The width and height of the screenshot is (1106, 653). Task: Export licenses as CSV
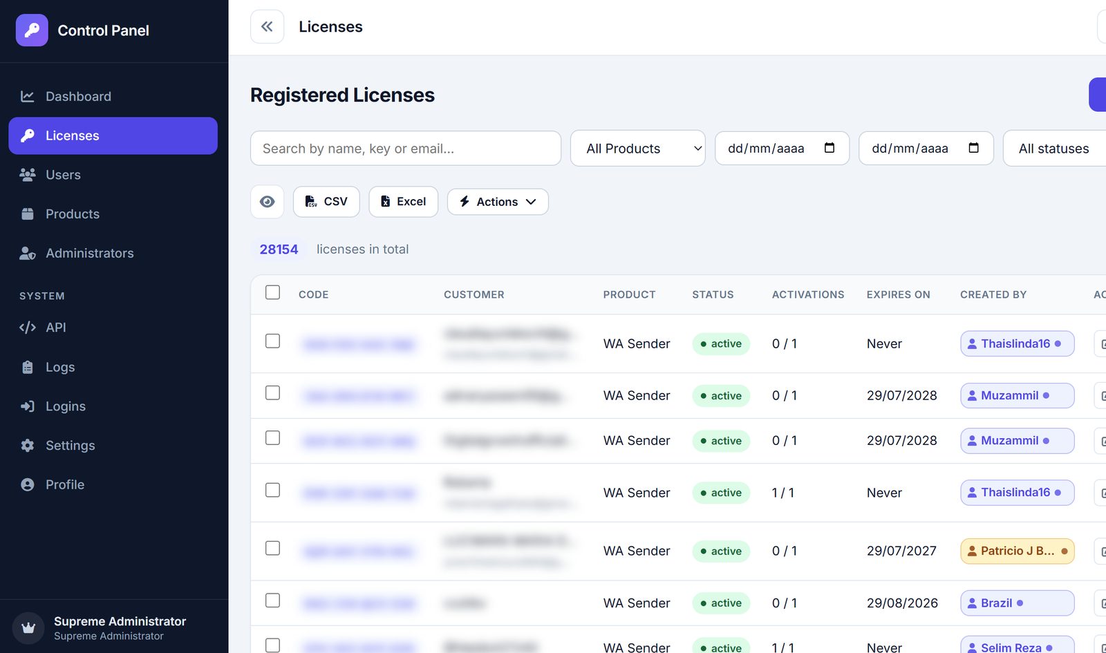click(326, 202)
